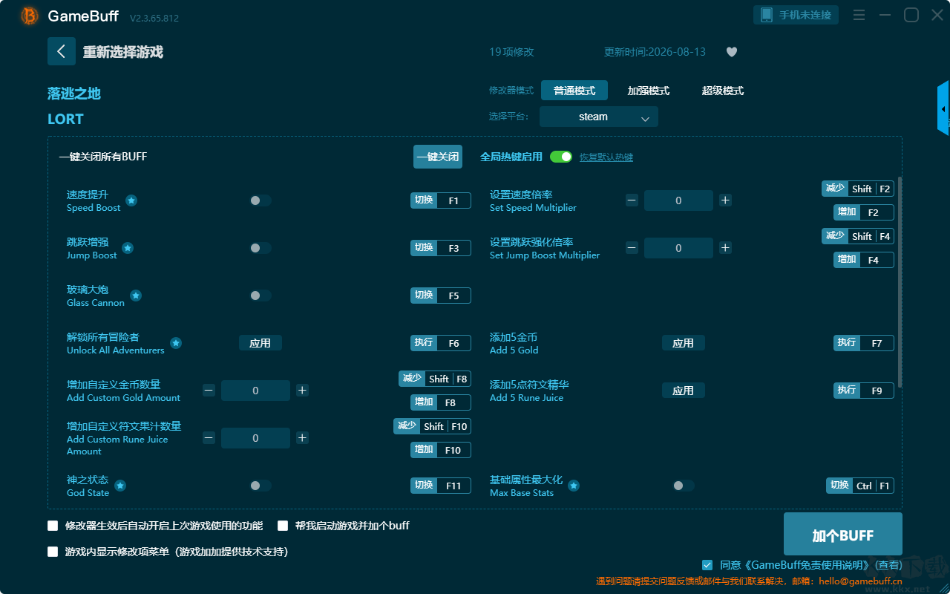Click the custom rune juice increase F10 hotkey
Viewport: 950px width, 594px height.
click(x=441, y=450)
